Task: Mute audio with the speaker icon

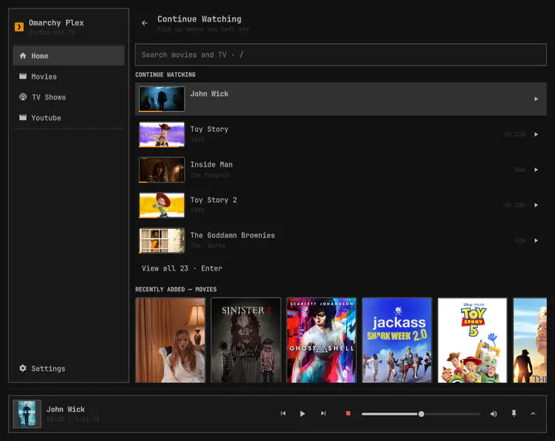Action: (x=494, y=414)
